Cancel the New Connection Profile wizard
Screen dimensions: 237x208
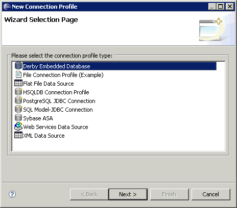(x=211, y=194)
